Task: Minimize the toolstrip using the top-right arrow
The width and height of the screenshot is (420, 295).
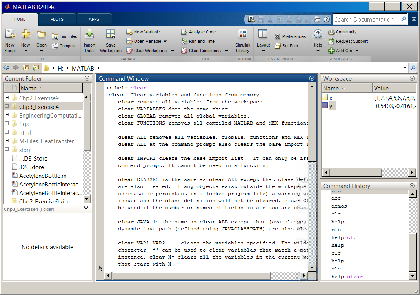Action: [414, 19]
